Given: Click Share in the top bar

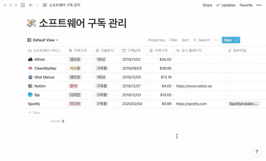Looking at the screenshot, I should click(207, 5).
